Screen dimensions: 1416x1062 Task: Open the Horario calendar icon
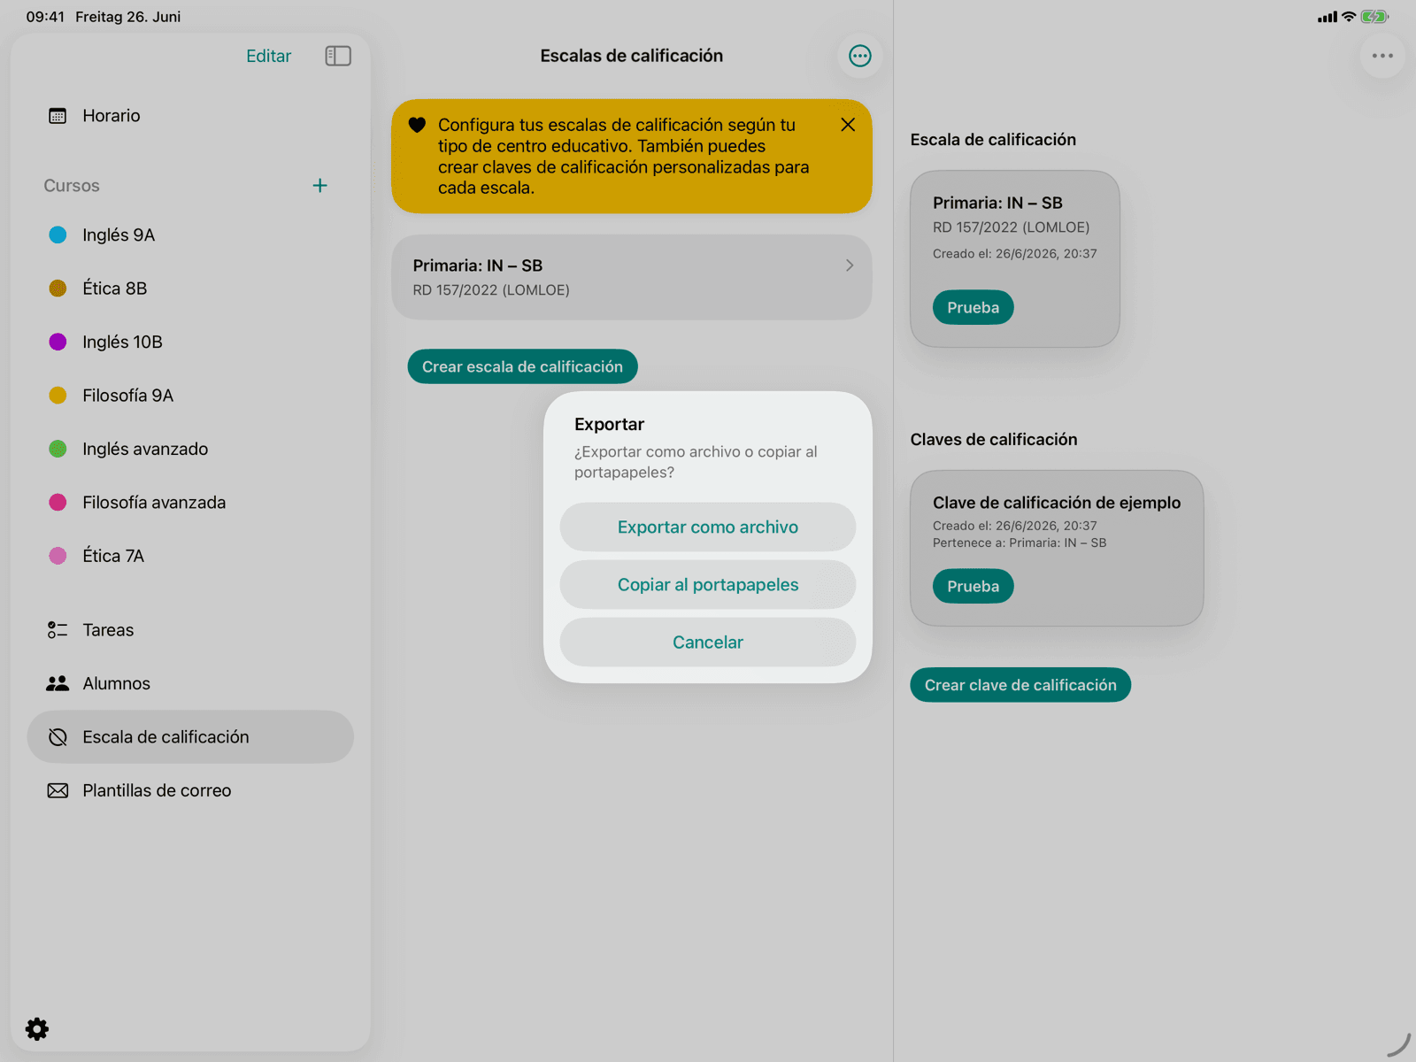click(58, 116)
